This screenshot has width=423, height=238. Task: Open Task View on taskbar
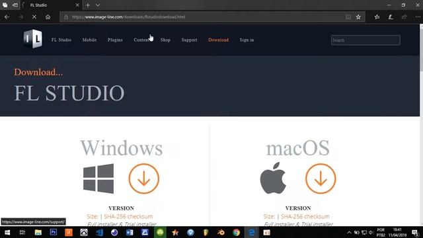[x=22, y=232]
